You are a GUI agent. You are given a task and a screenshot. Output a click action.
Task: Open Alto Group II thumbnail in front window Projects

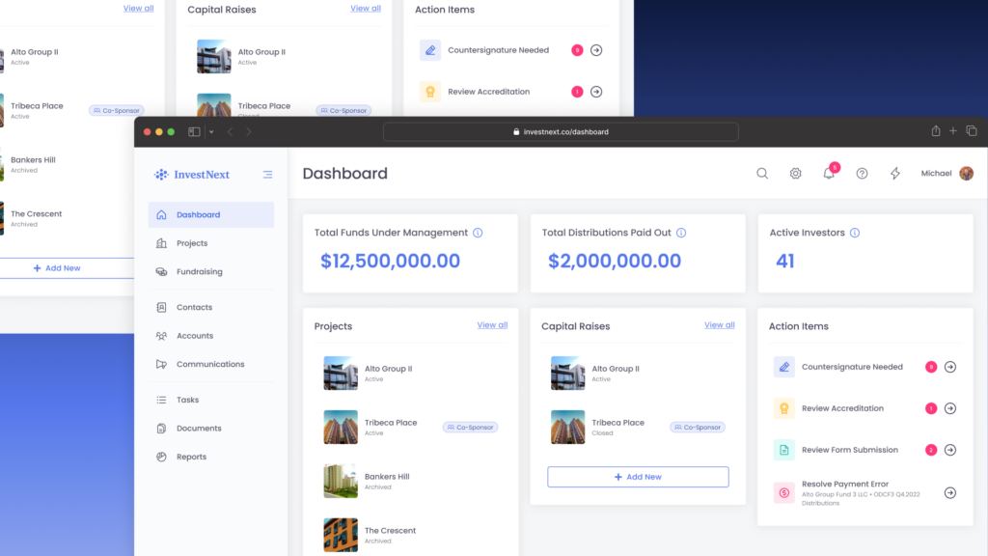(341, 374)
